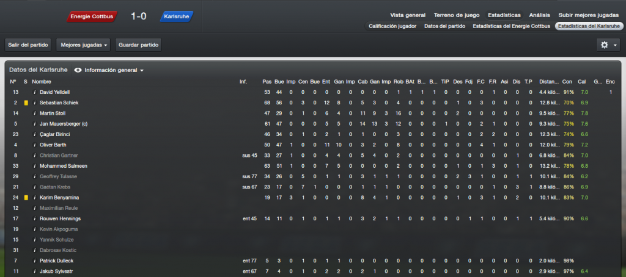This screenshot has height=277, width=626.
Task: Click info icon next to Martin Stoll
Action: coord(35,113)
